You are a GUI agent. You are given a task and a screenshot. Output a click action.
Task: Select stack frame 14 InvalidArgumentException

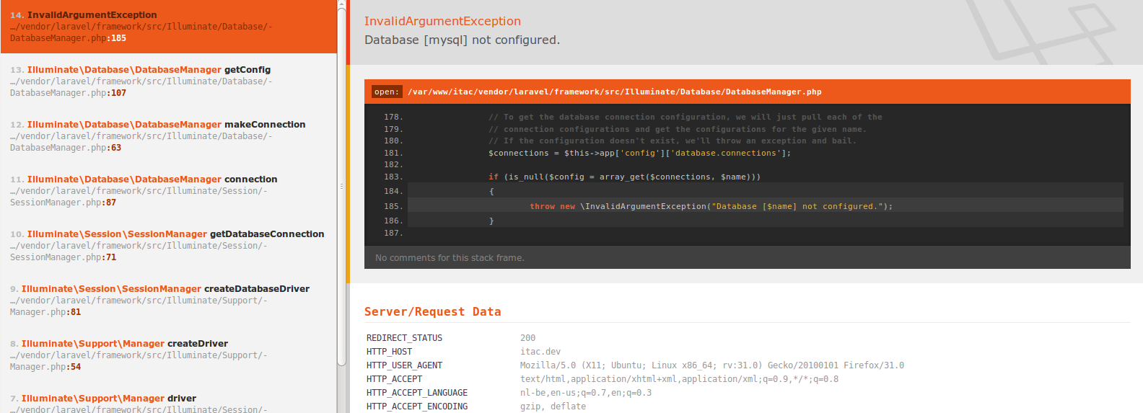tap(168, 27)
